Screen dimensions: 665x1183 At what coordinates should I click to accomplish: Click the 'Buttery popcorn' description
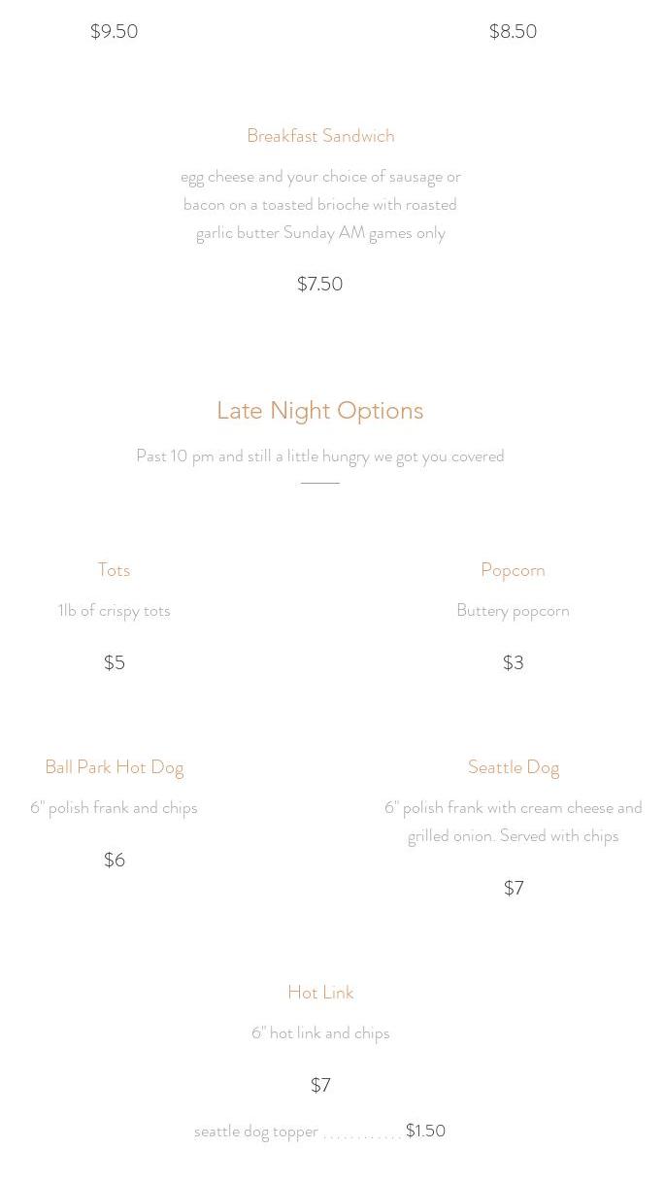point(513,611)
